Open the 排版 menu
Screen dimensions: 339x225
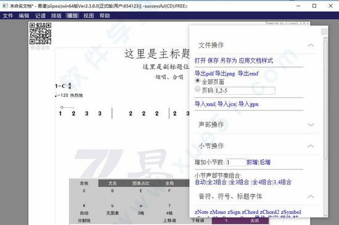(x=56, y=16)
